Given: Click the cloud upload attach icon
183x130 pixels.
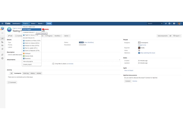Looking at the screenshot, I should [53, 64].
